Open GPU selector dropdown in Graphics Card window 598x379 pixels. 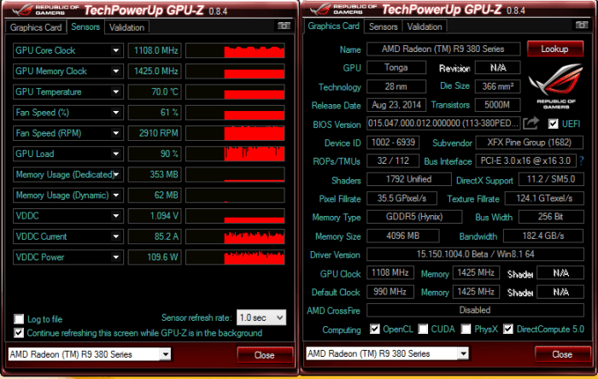click(x=463, y=353)
